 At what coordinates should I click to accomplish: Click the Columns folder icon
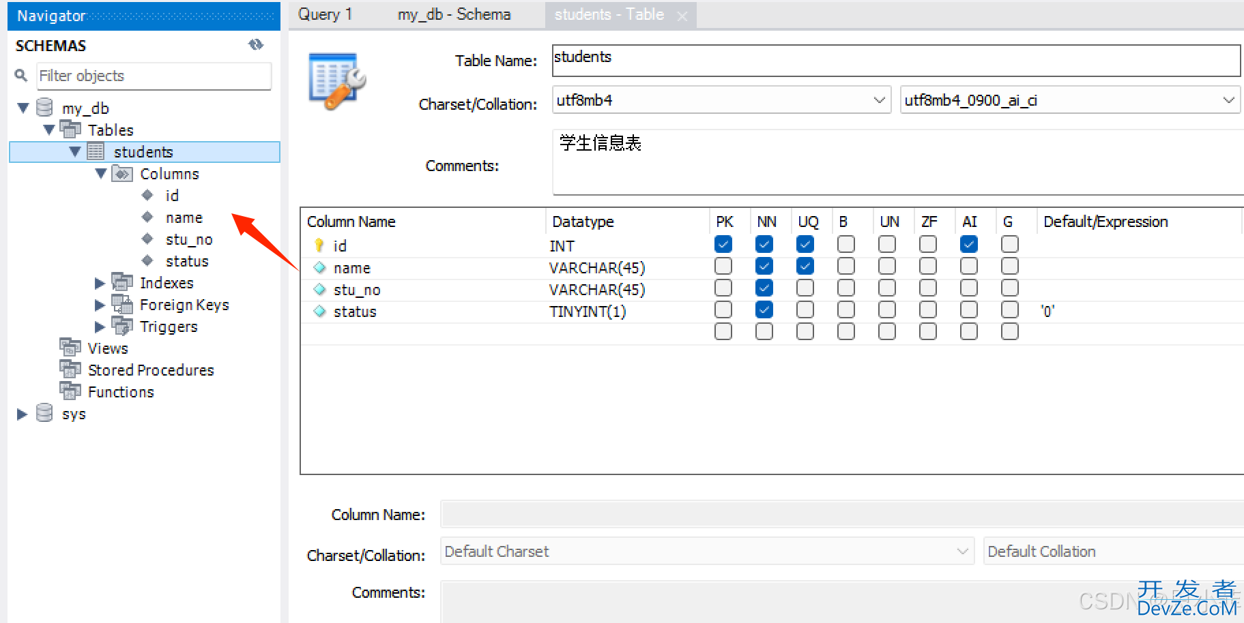pyautogui.click(x=122, y=174)
